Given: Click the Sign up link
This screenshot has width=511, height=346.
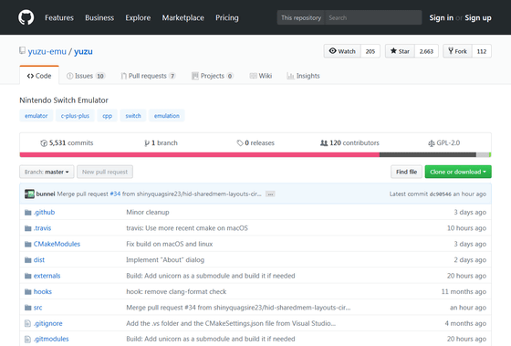Looking at the screenshot, I should click(478, 17).
